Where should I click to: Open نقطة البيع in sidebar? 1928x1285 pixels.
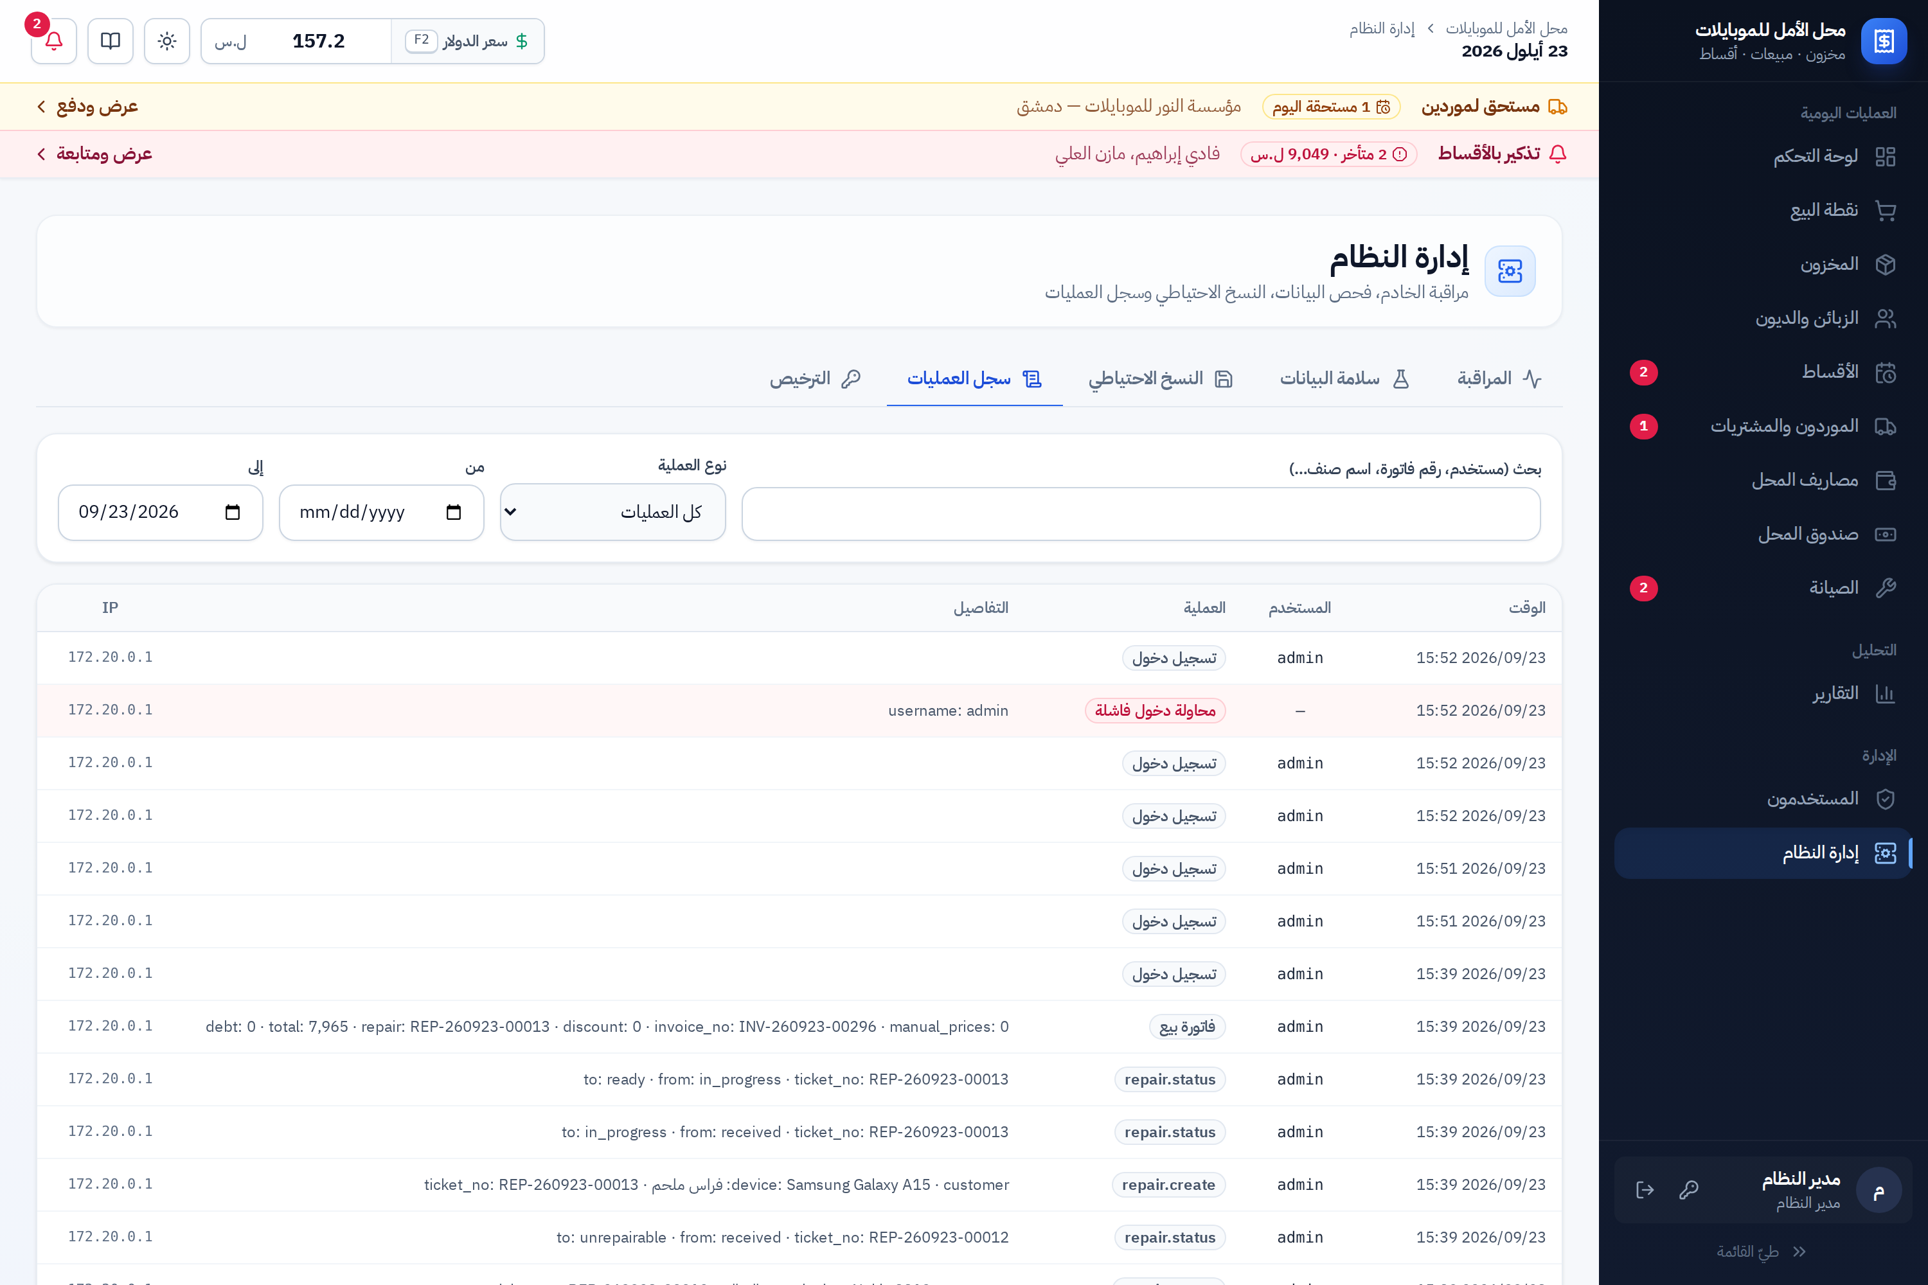pos(1762,211)
